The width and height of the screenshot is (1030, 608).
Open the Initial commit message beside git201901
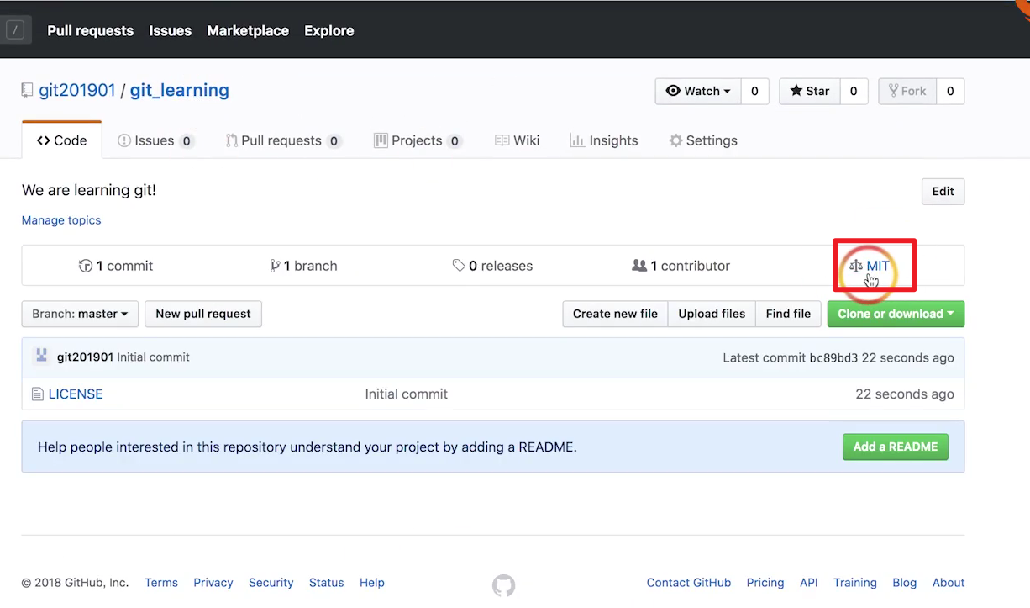pyautogui.click(x=153, y=357)
